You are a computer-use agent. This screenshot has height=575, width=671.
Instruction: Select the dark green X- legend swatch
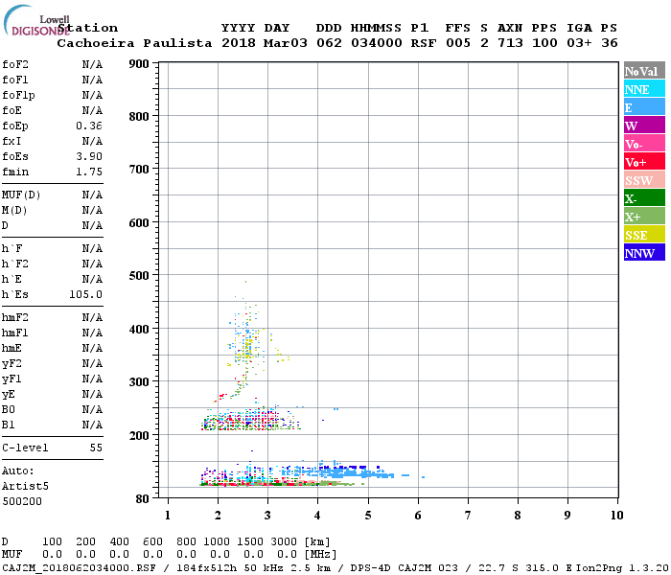coord(644,198)
